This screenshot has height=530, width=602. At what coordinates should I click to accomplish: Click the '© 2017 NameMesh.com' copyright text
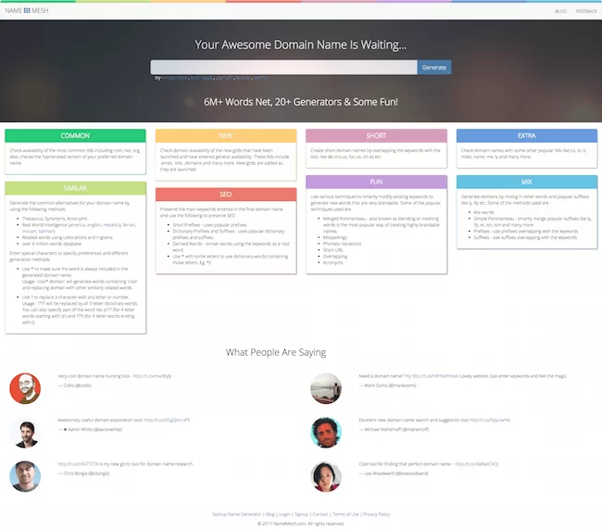click(x=301, y=524)
